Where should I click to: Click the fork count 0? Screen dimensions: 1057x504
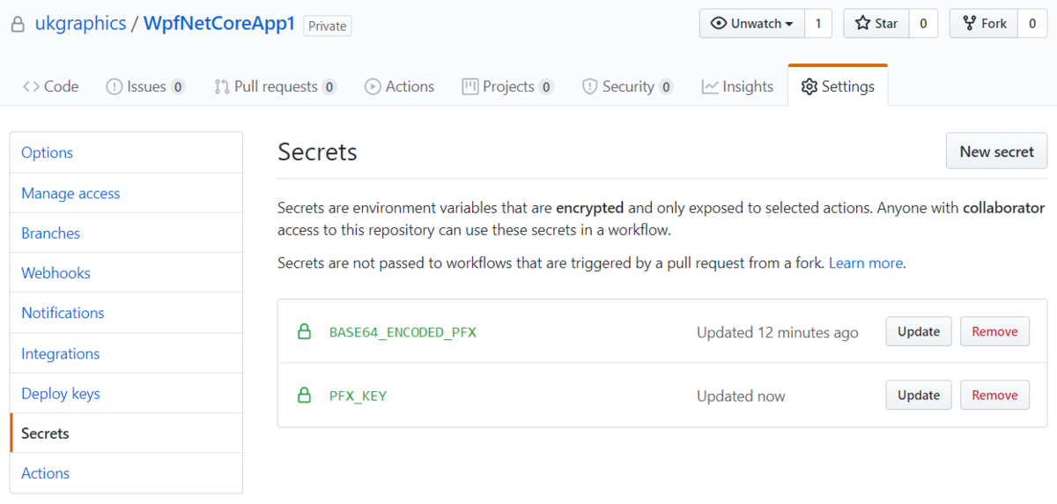click(1032, 24)
